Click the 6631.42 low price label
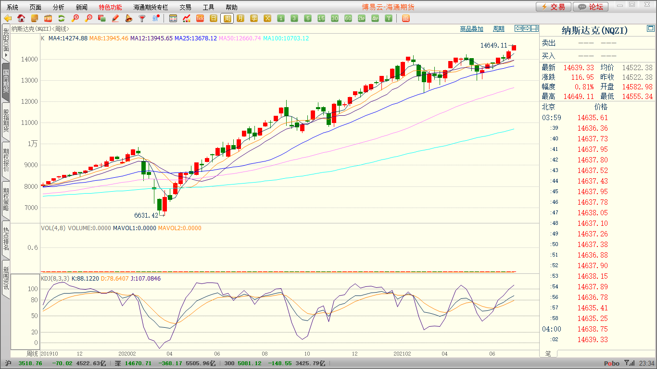 [x=147, y=215]
